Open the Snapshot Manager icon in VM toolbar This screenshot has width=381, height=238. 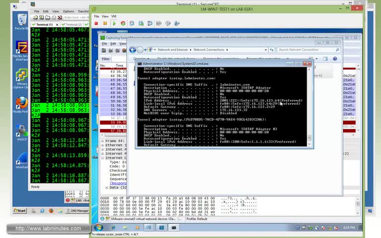point(150,24)
